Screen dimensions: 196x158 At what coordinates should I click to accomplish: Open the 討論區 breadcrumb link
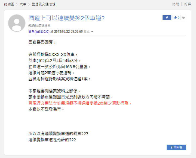[9, 4]
